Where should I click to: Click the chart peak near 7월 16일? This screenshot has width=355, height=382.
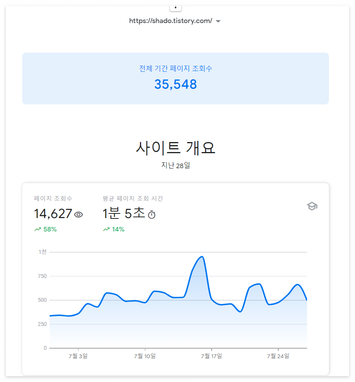[202, 257]
